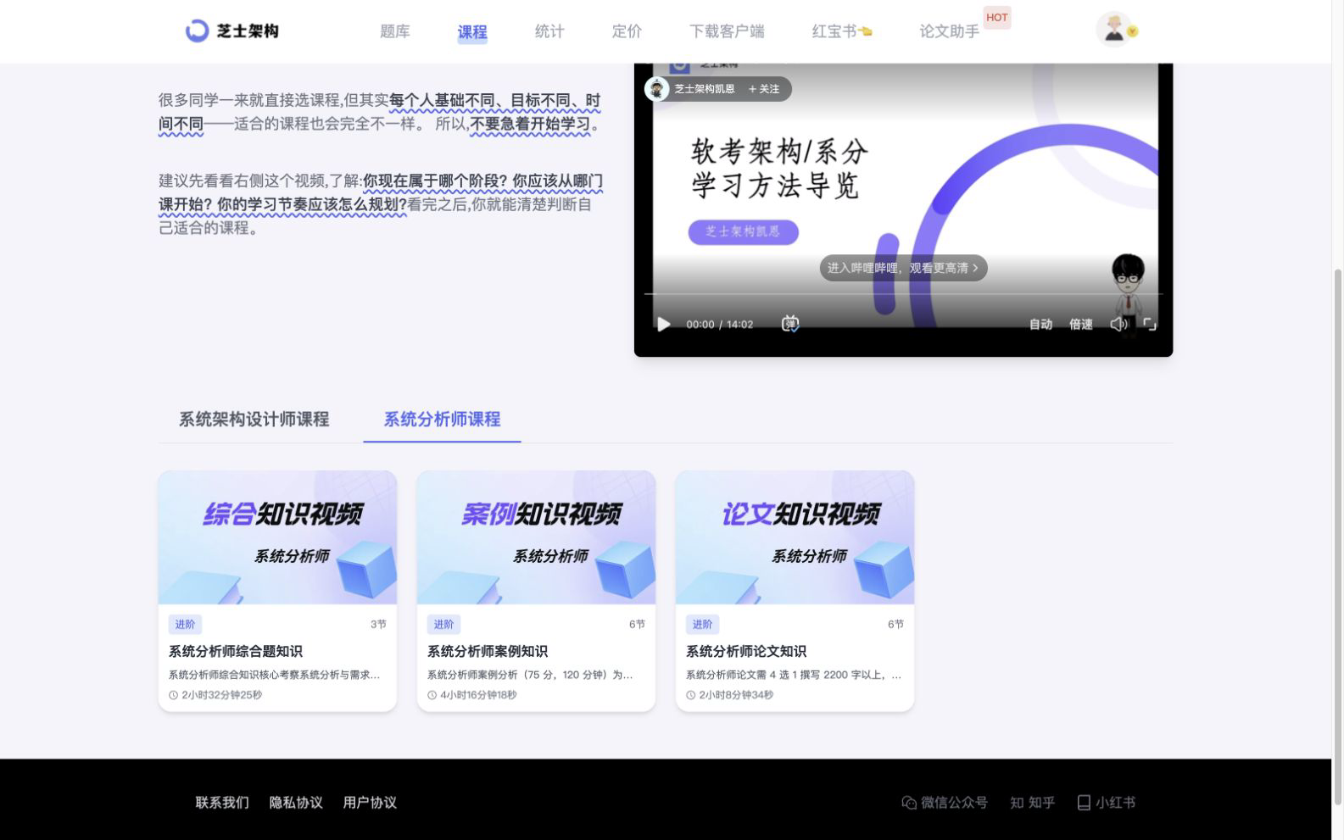Open the 综合知识视频 course thumbnail
This screenshot has height=840, width=1344.
point(277,537)
